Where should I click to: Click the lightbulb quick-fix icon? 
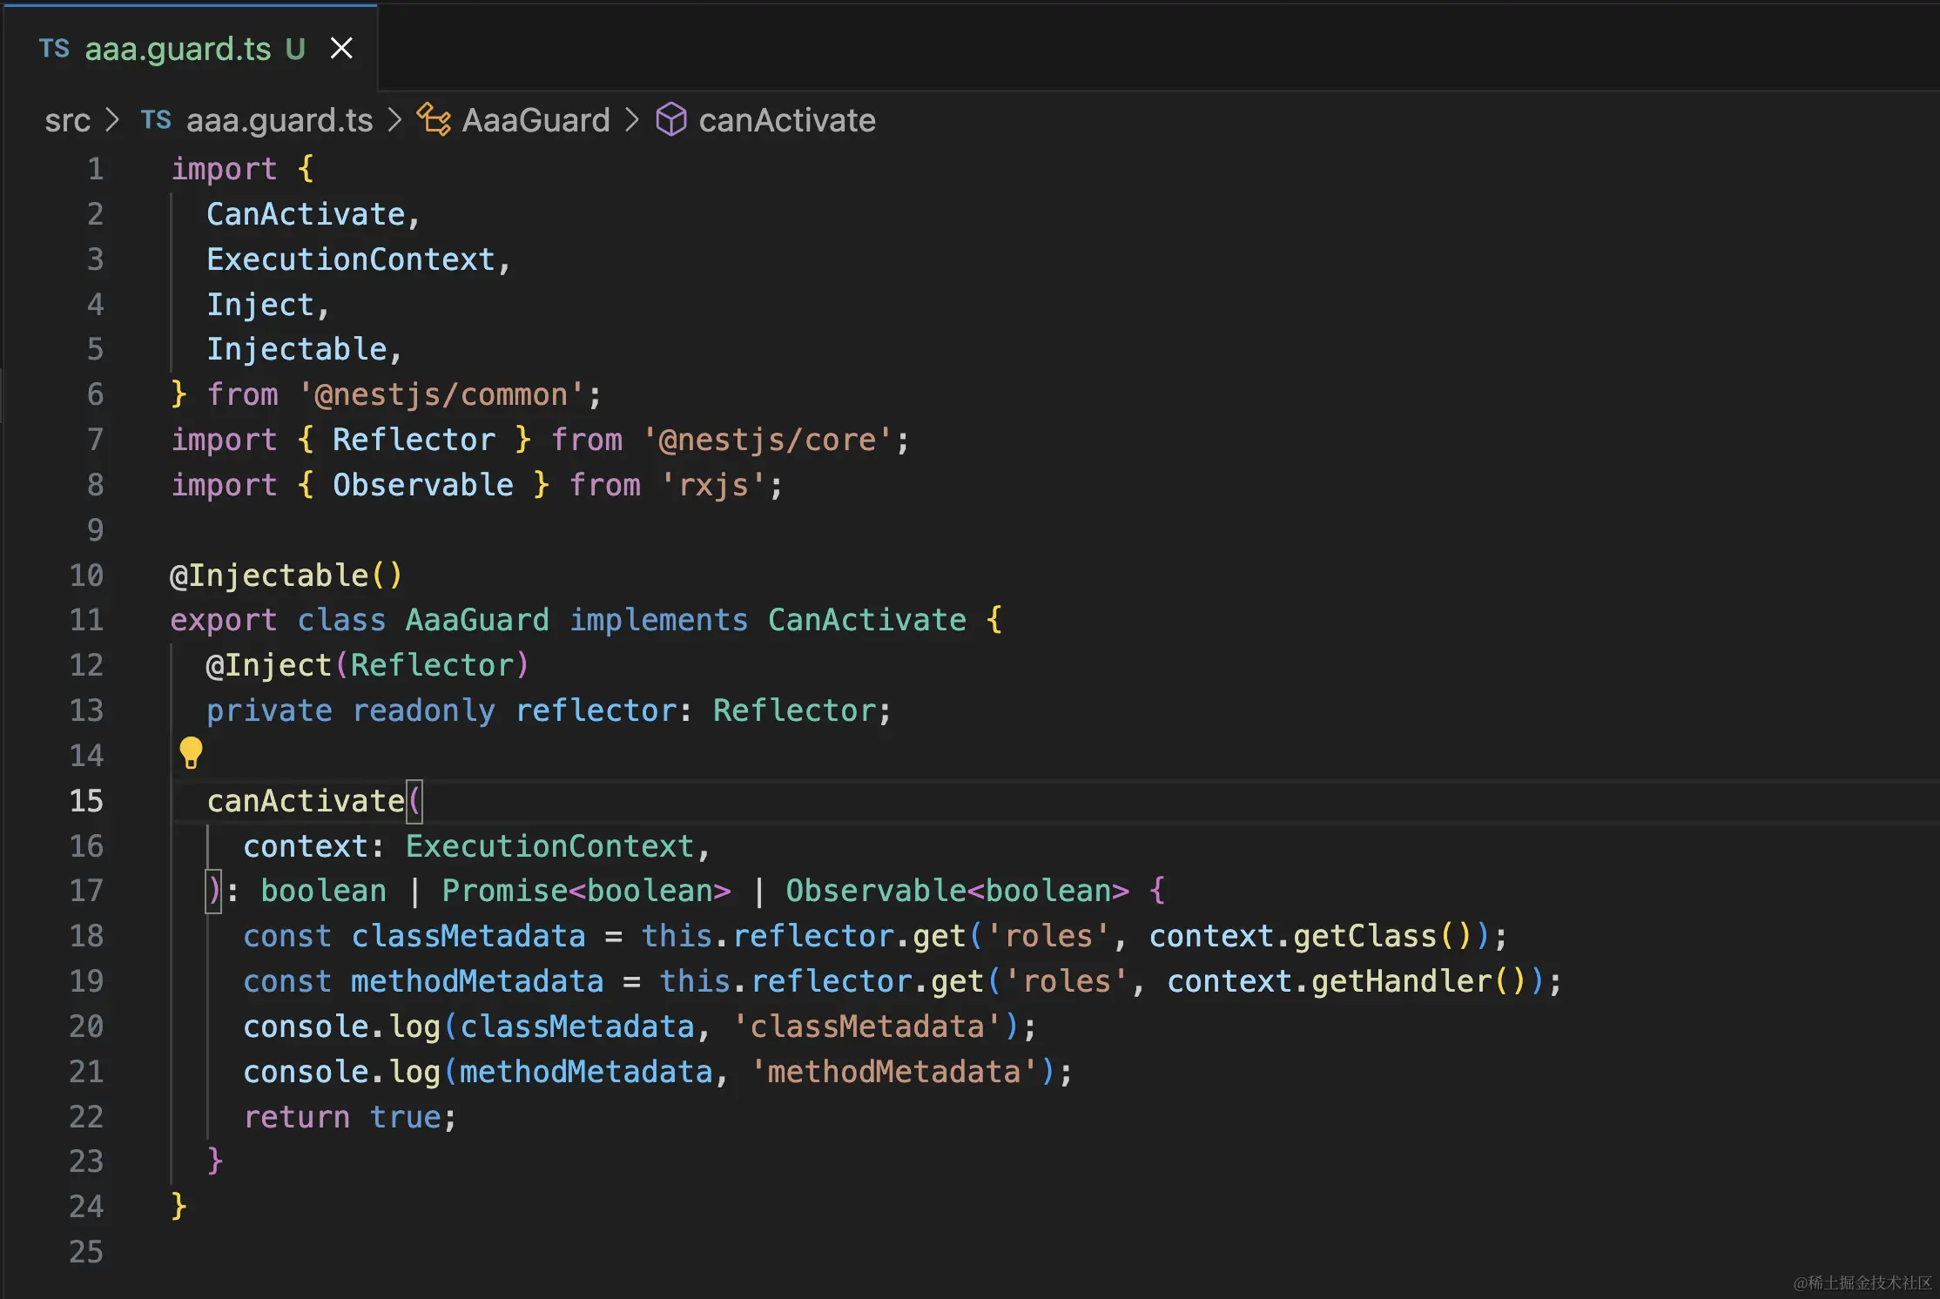click(191, 752)
